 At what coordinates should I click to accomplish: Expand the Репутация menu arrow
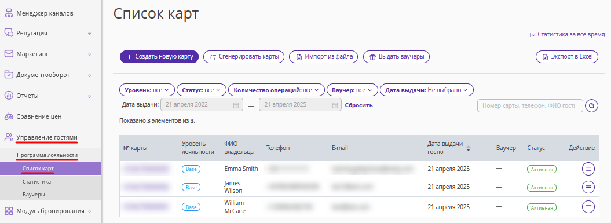[x=89, y=34]
